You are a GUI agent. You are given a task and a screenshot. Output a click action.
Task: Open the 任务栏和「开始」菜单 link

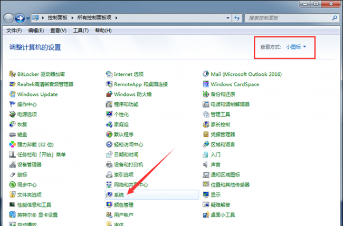point(41,154)
